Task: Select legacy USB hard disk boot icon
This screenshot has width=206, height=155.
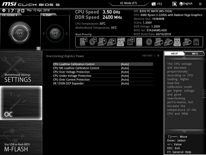Action: pos(159,42)
